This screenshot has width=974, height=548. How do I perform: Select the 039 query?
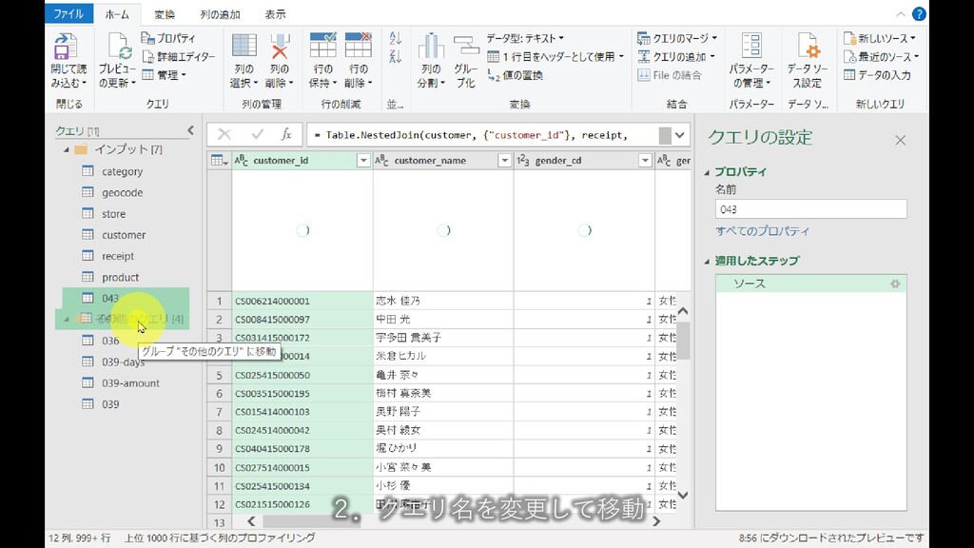110,403
